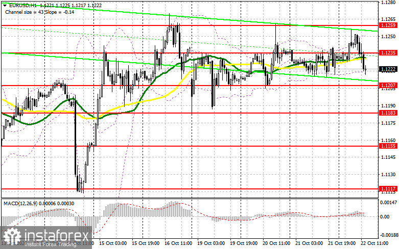Select the red 1.1117 level price label
This screenshot has width=399, height=249.
point(388,188)
